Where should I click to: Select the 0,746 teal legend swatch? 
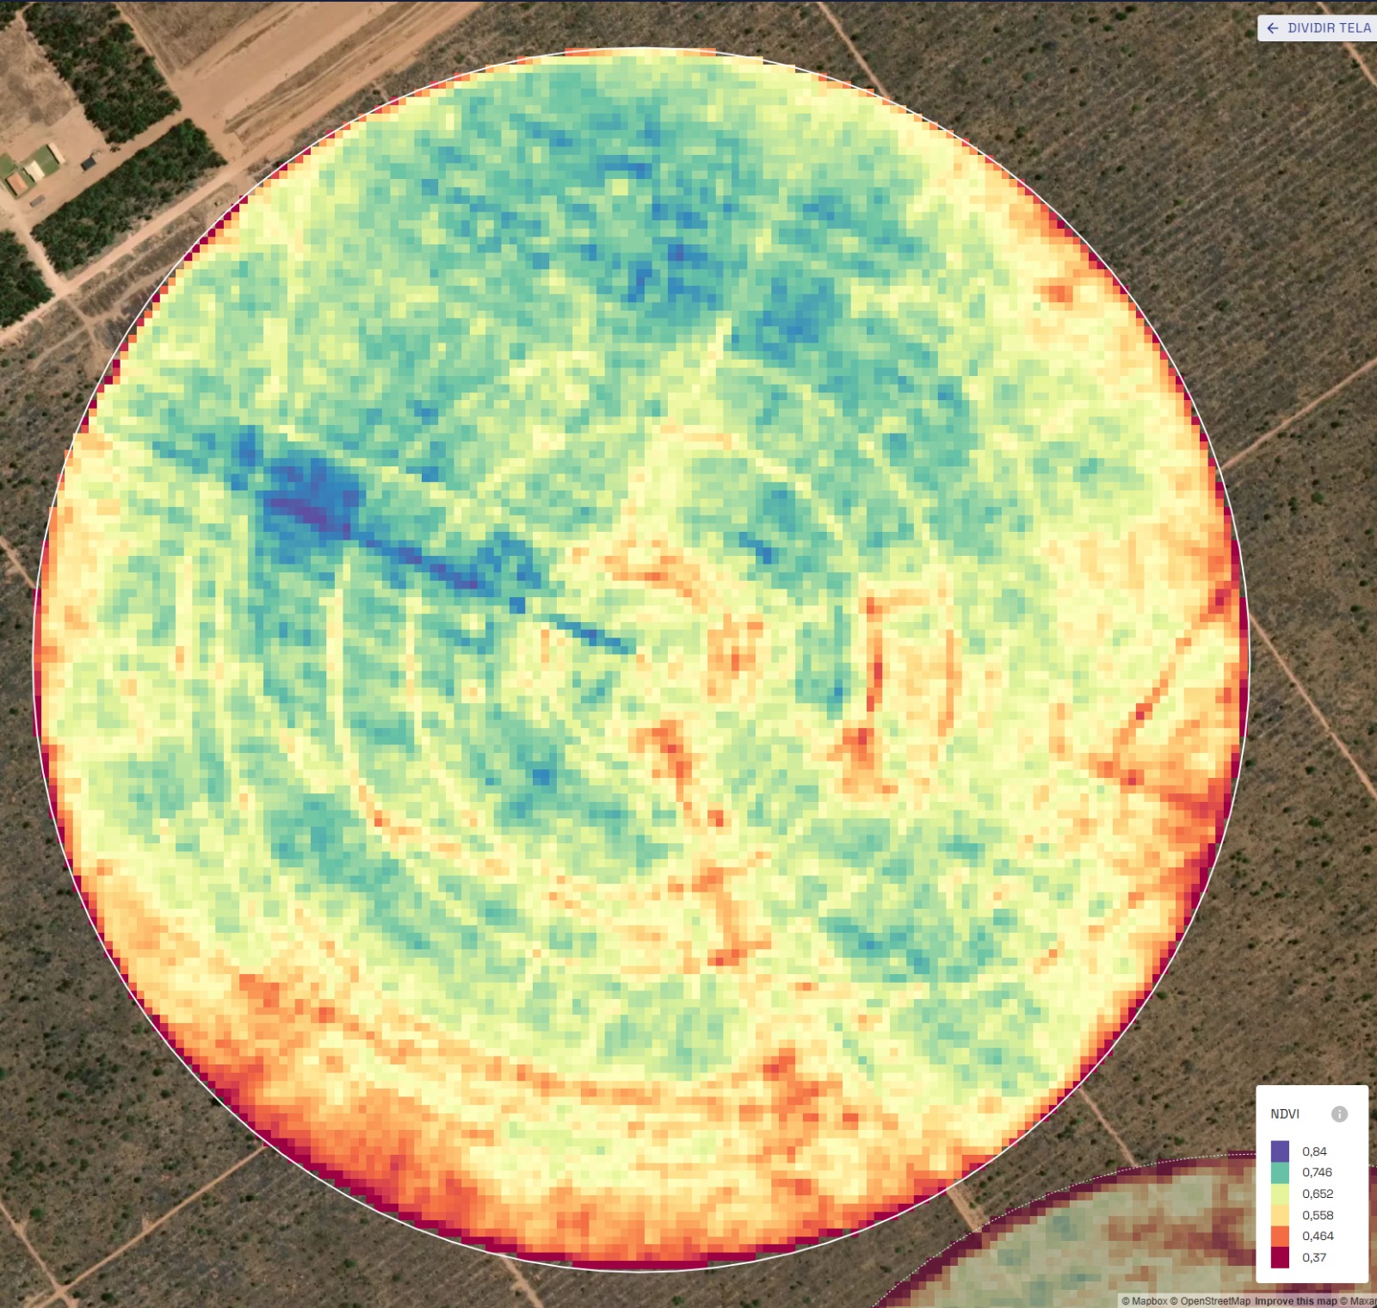[x=1280, y=1172]
